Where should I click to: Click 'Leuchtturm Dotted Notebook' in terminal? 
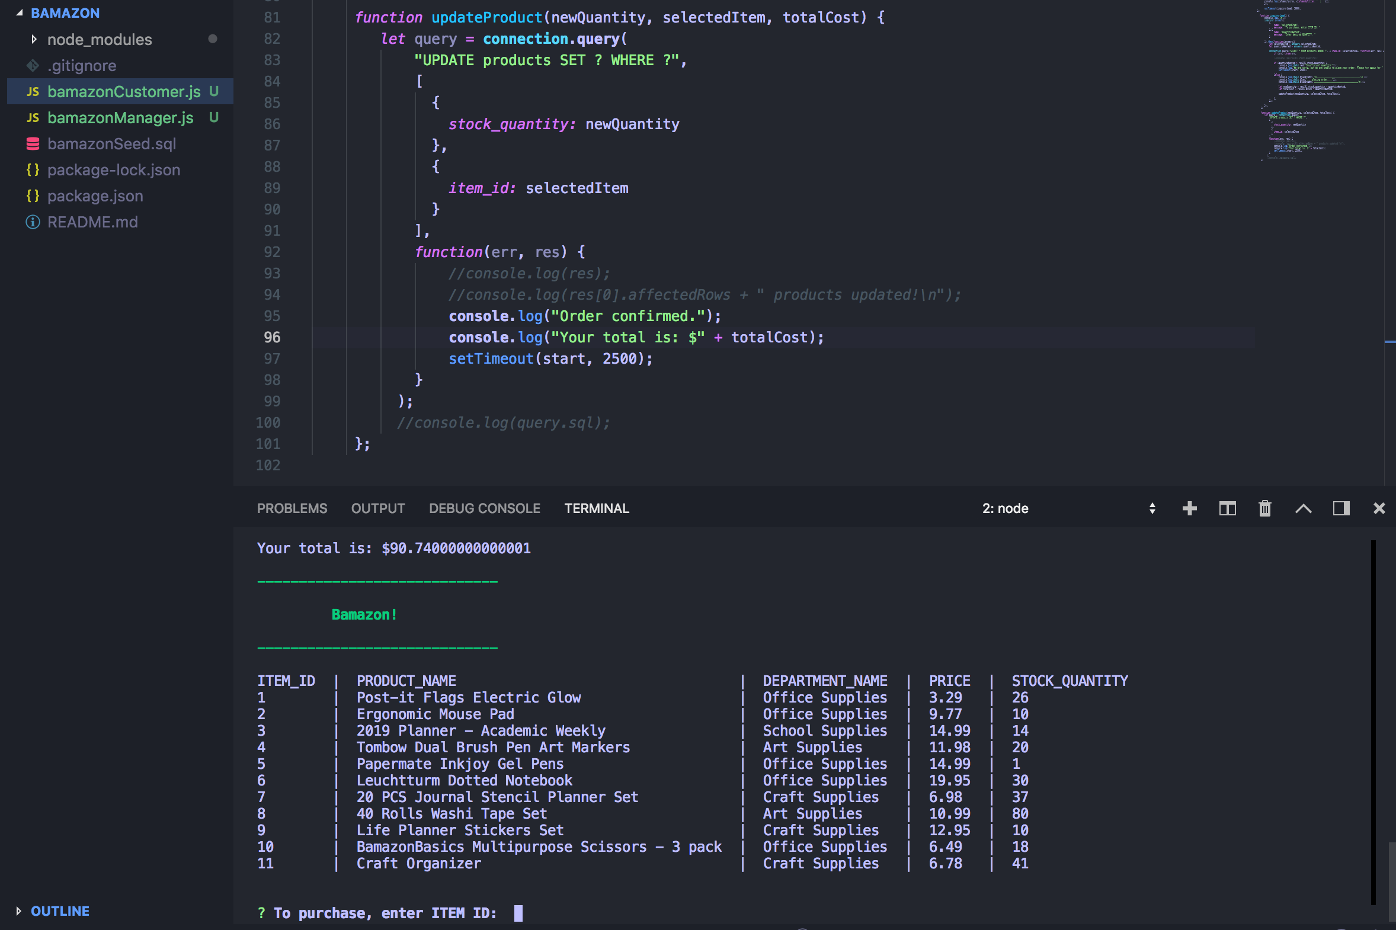point(465,781)
